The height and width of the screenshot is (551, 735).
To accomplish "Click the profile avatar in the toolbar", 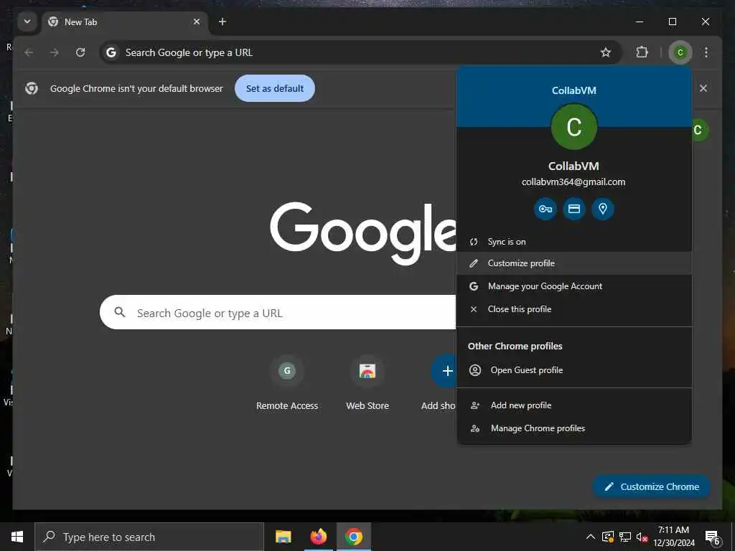I will pos(680,52).
